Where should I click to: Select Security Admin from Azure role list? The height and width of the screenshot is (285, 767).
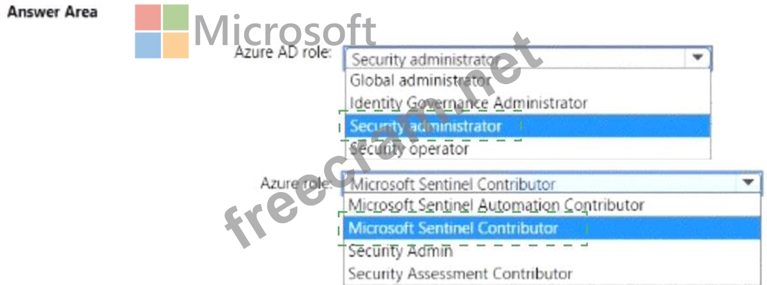pos(401,251)
